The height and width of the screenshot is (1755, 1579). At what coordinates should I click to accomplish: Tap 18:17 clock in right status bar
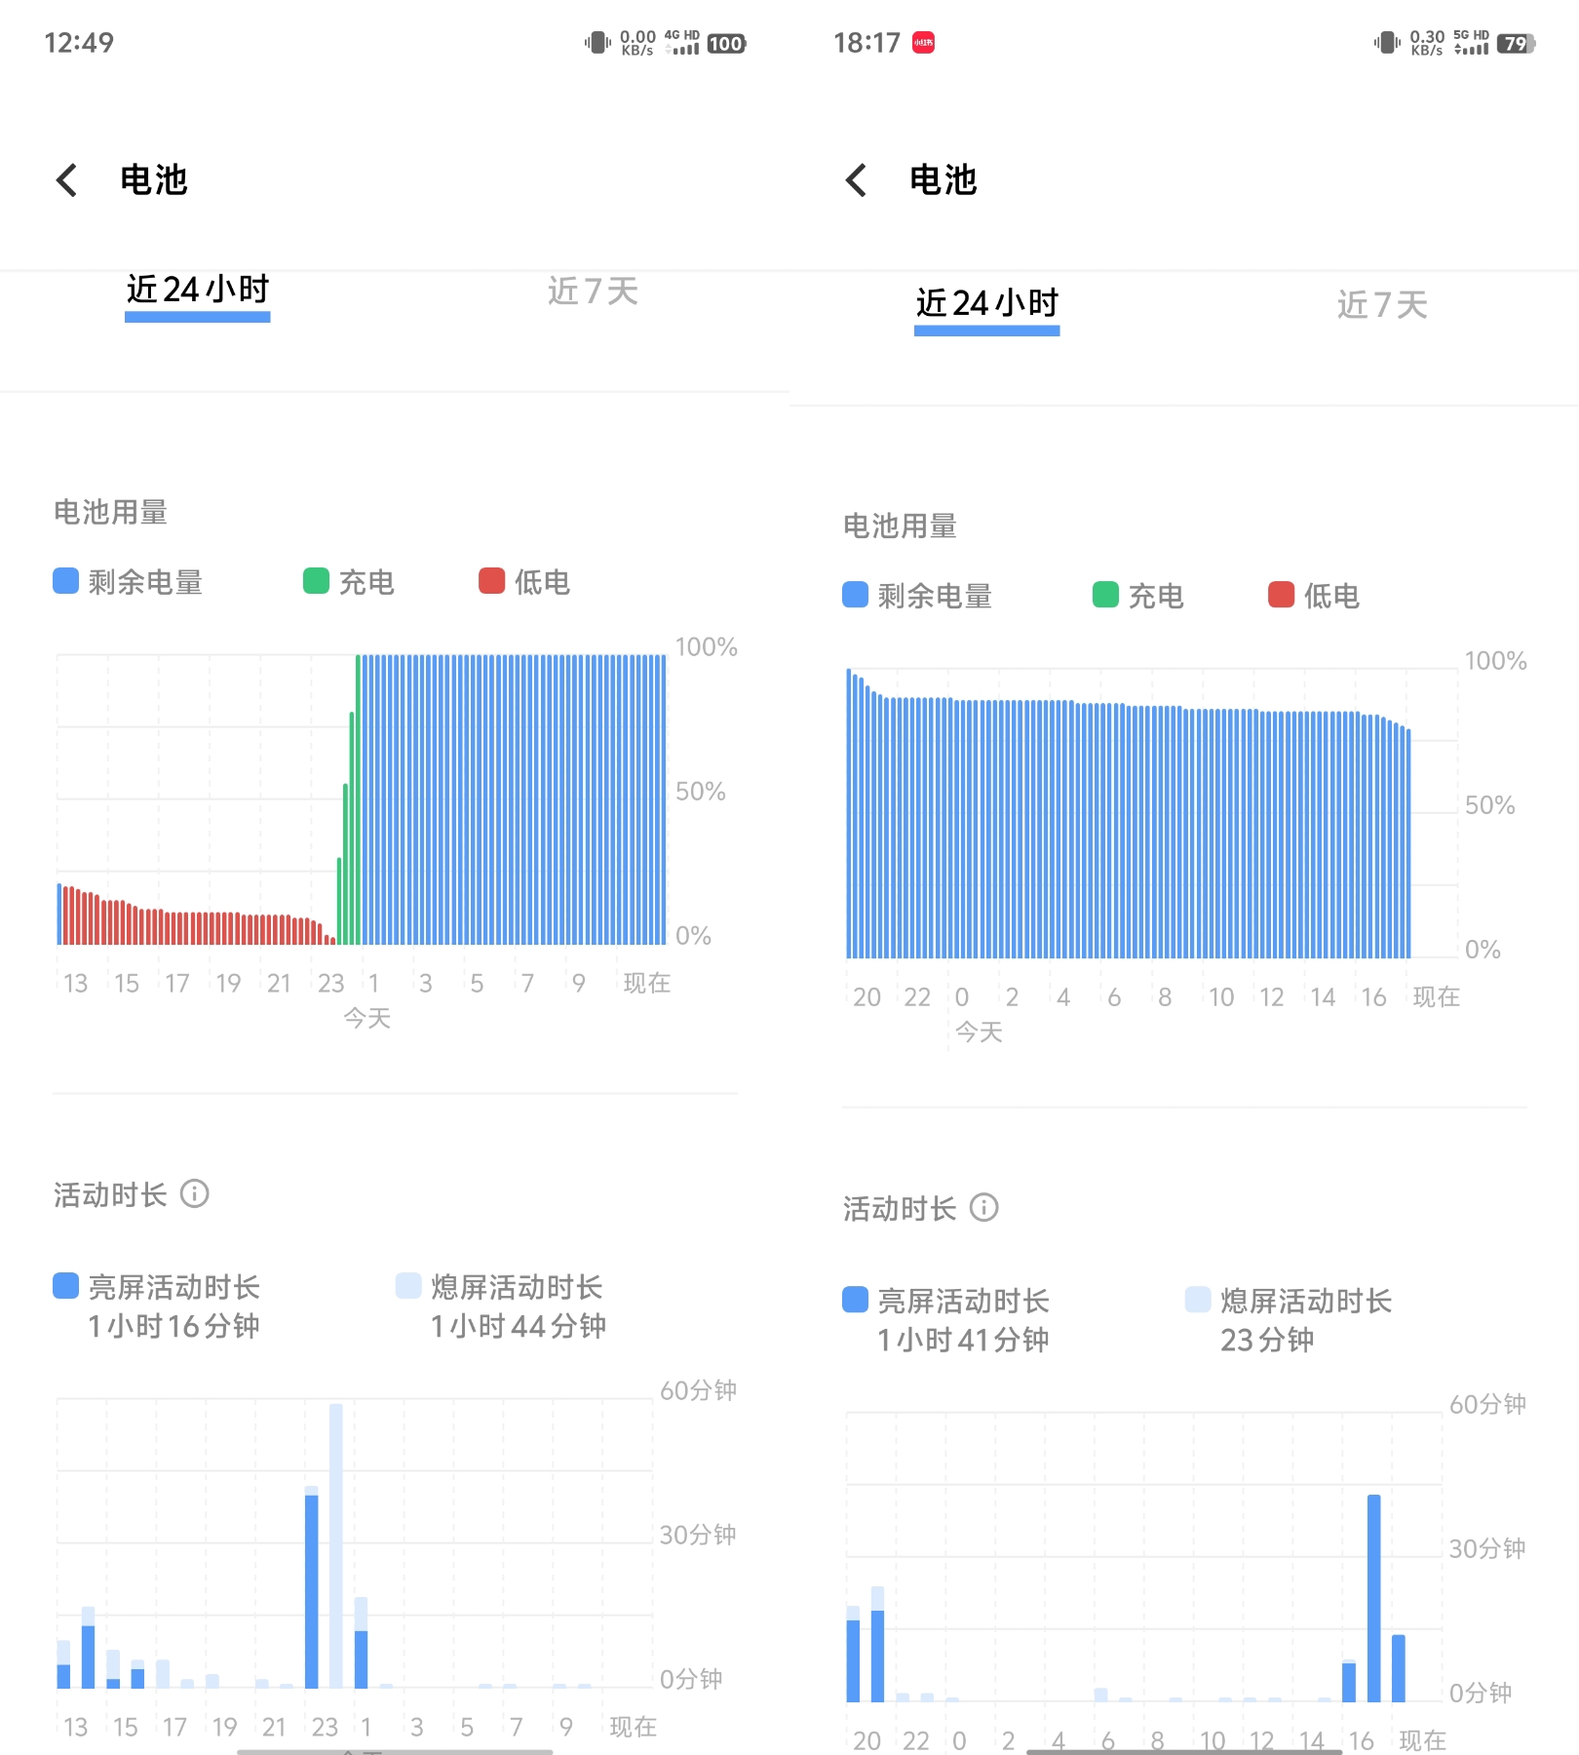pyautogui.click(x=867, y=43)
